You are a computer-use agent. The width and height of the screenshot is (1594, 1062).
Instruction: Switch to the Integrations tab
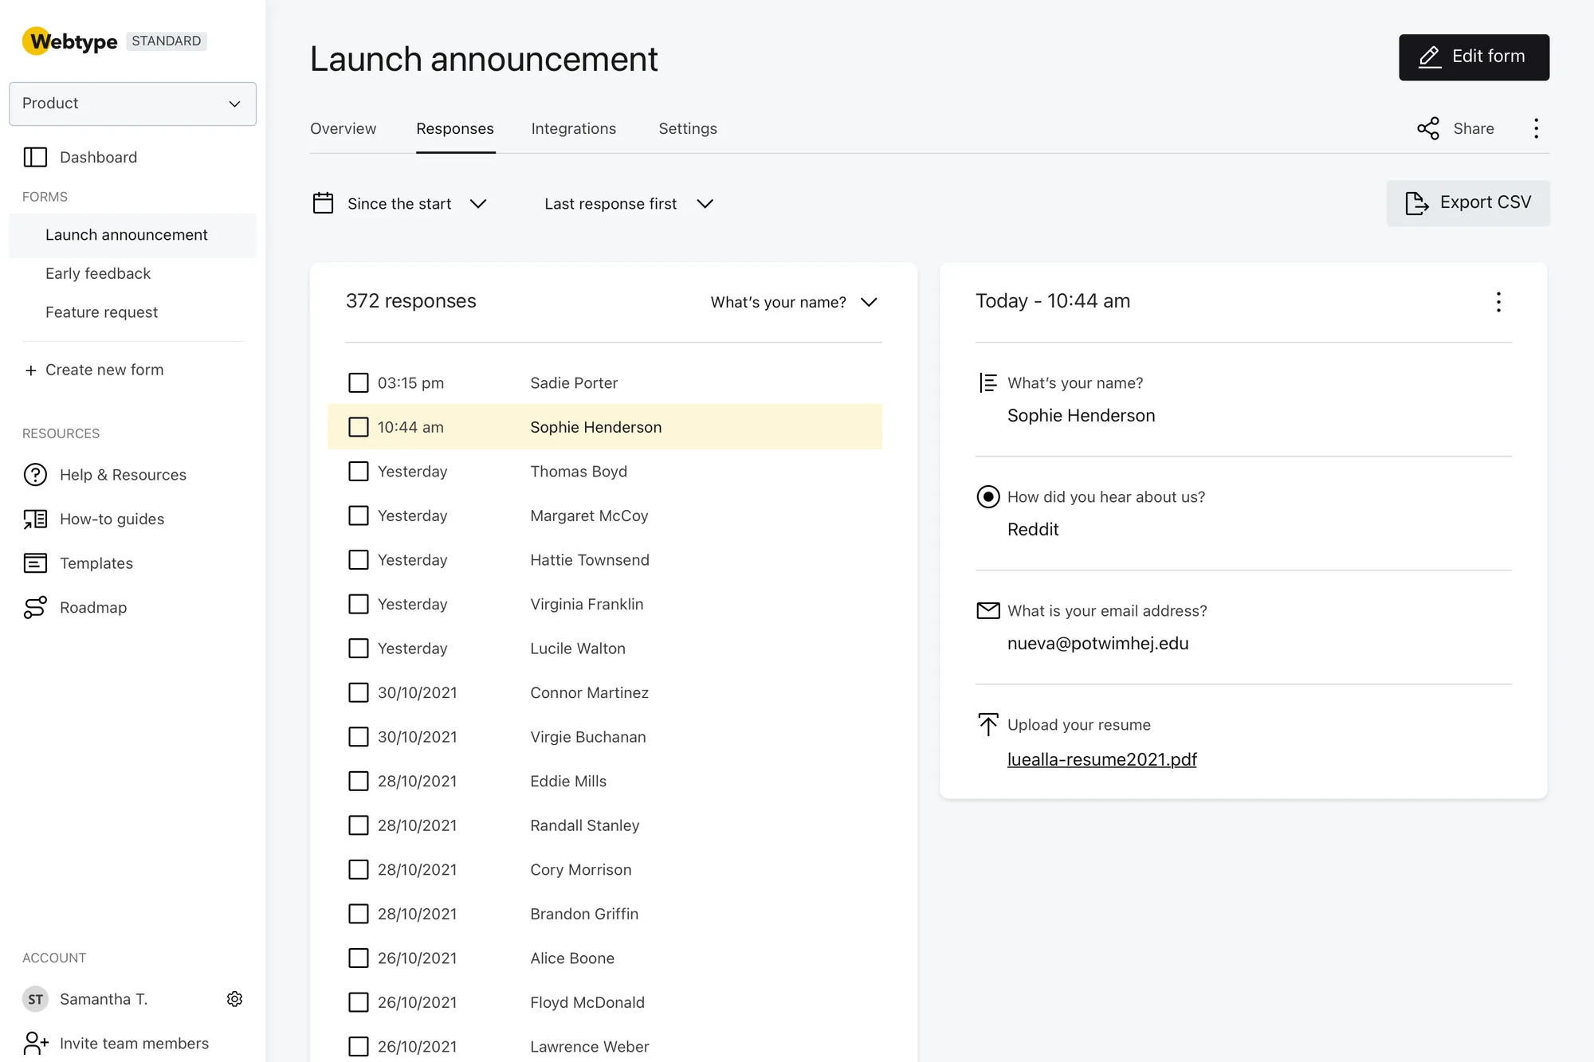click(573, 128)
